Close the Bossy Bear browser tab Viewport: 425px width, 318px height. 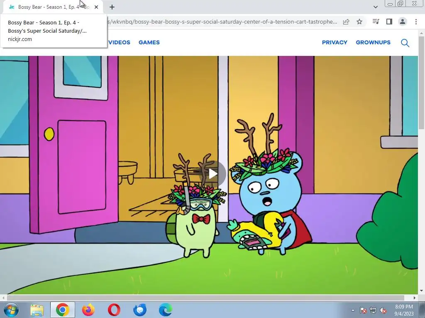96,7
